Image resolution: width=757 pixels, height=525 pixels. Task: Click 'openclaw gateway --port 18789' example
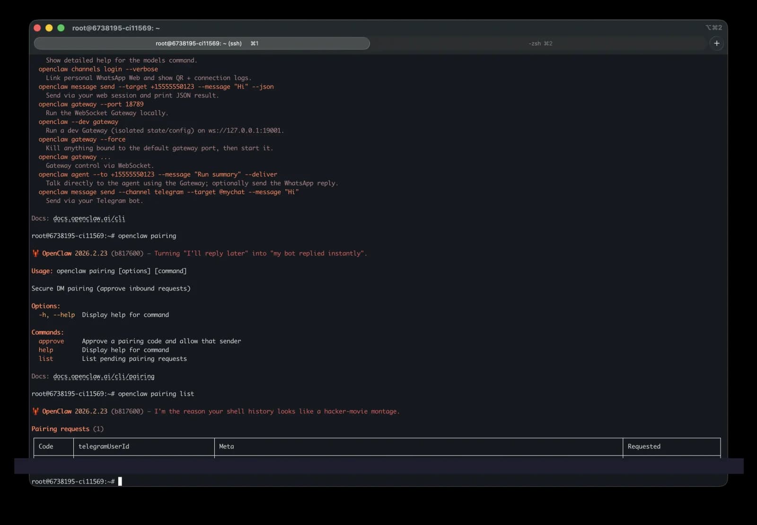[x=91, y=104]
